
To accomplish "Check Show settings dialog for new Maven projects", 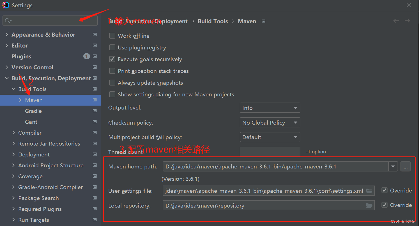I will tap(112, 94).
